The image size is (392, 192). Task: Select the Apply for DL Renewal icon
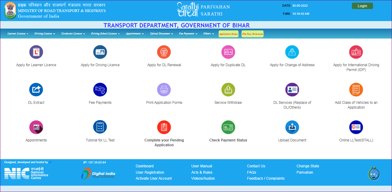pyautogui.click(x=164, y=52)
